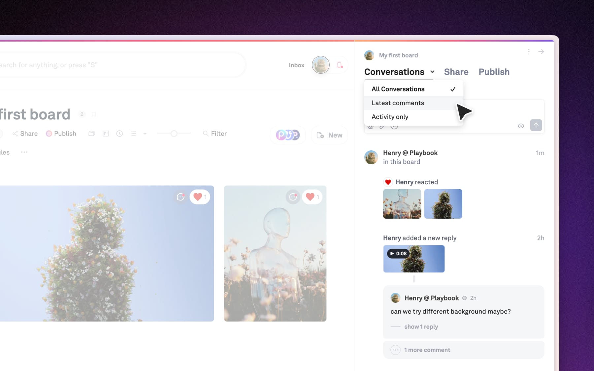Collapse the Conversations dropdown chevron

[x=432, y=72]
